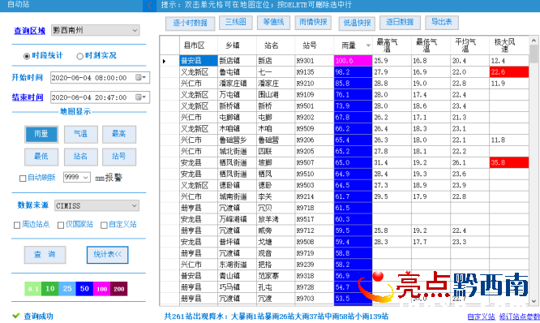Click the 雨量 map display button

(x=41, y=134)
